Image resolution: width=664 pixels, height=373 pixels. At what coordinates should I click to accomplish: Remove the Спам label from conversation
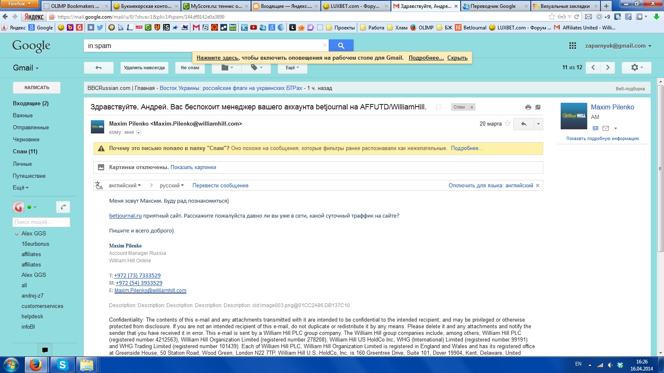pyautogui.click(x=471, y=107)
